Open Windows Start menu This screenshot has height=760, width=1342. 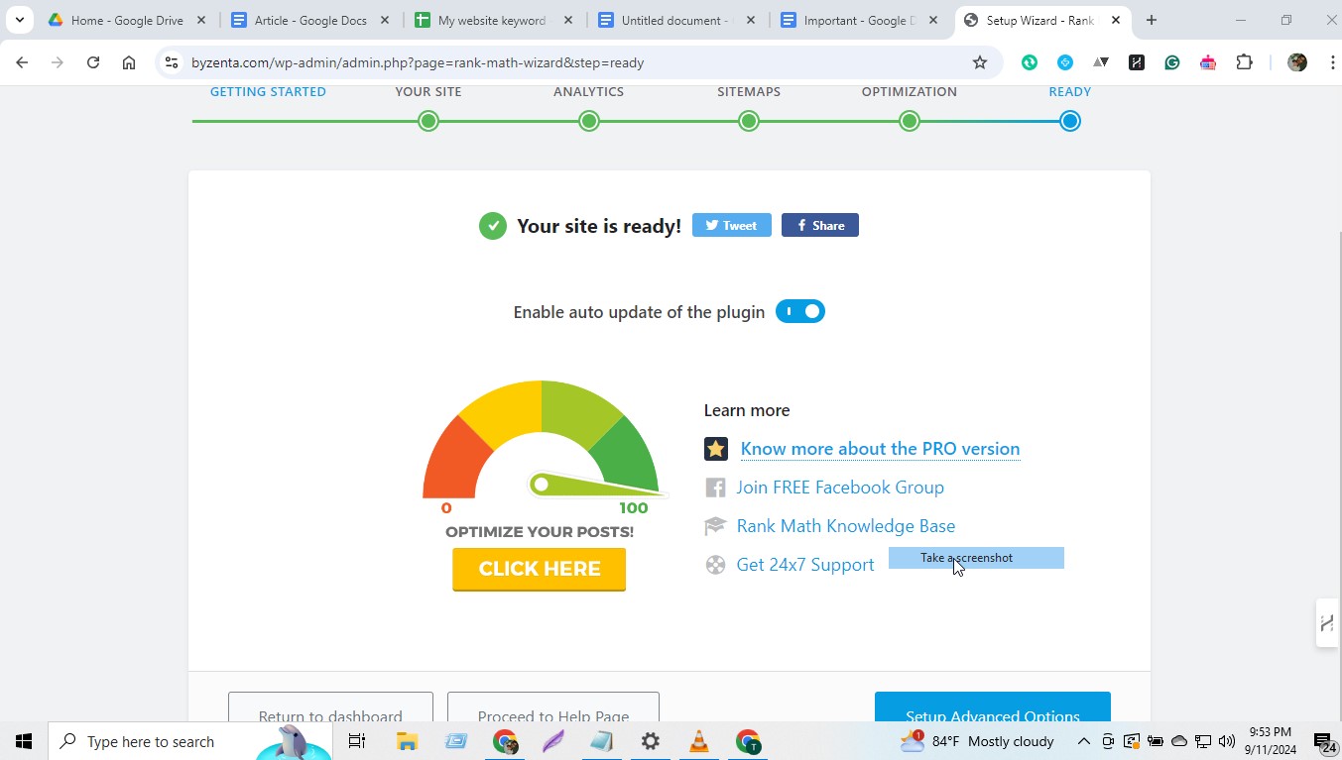(24, 741)
